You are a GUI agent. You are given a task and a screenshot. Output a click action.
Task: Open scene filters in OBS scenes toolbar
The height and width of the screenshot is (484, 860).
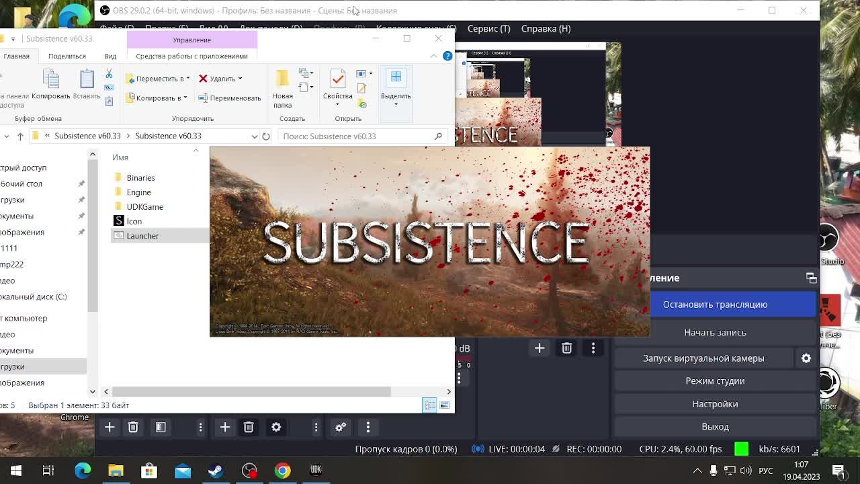pyautogui.click(x=161, y=427)
